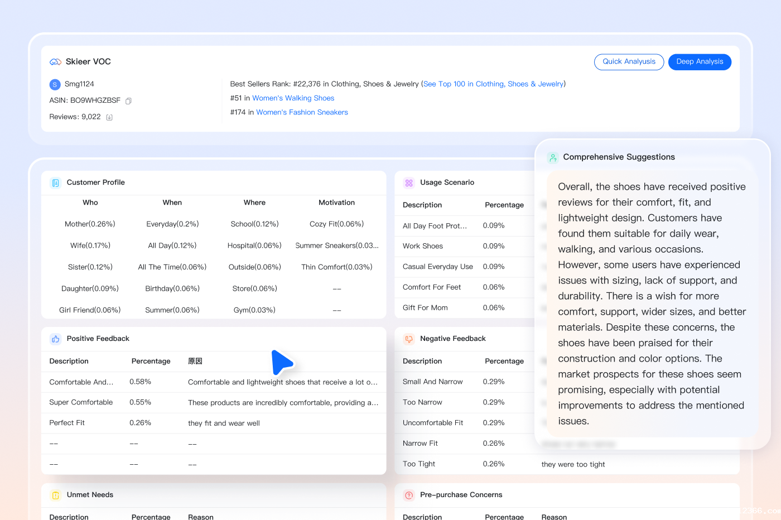Click the Negative Feedback thumbs-down icon
This screenshot has height=520, width=781.
(x=409, y=339)
